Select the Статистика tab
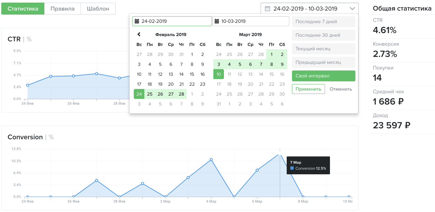Image resolution: width=435 pixels, height=212 pixels. pos(23,9)
